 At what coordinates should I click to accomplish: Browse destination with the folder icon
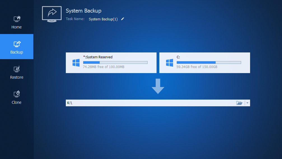pos(239,103)
